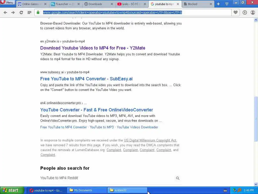Close the TLauncher tab
The height and width of the screenshot is (194, 258).
click(79, 4)
